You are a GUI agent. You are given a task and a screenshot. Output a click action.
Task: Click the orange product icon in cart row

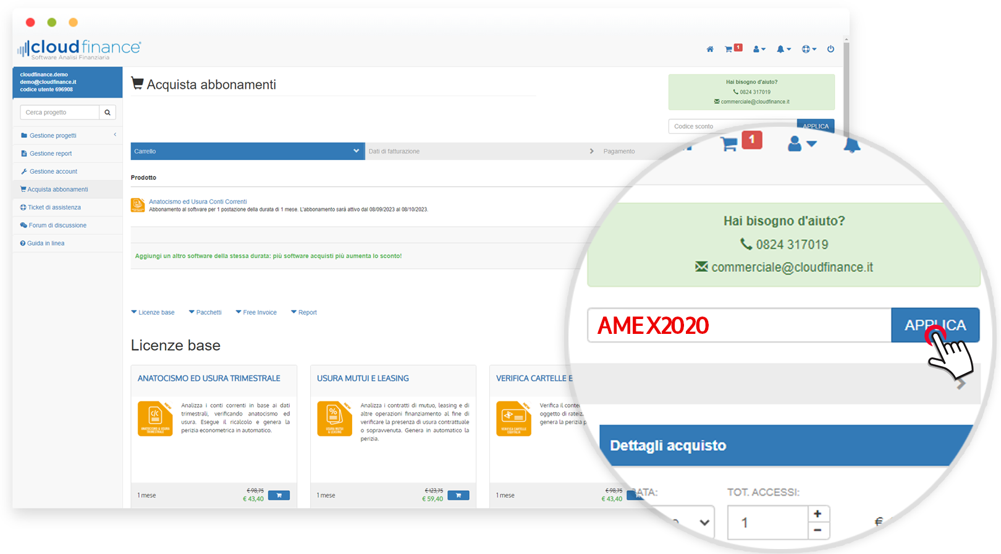[x=138, y=205]
